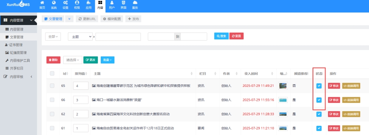The image size is (369, 135).
Task: Click the blue 搜索 button
Action: pyautogui.click(x=221, y=36)
